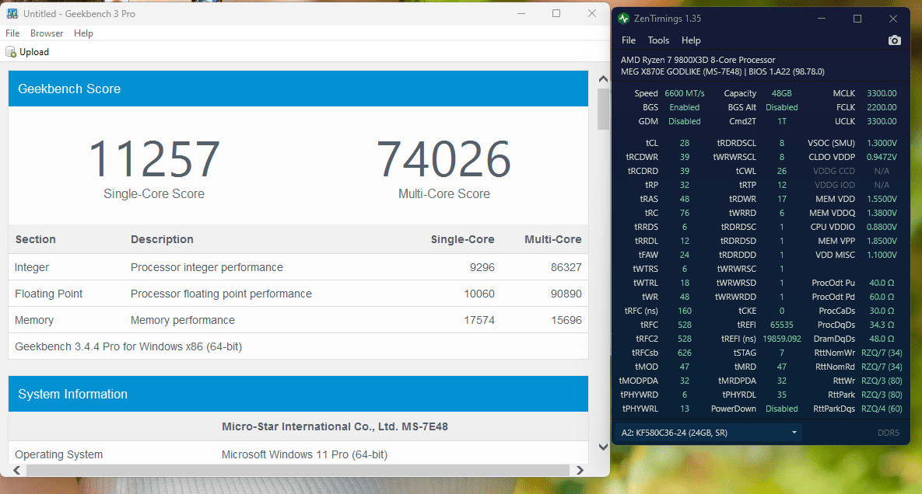
Task: Click the Geekbench horizontal scrollbar right arrow
Action: point(580,470)
